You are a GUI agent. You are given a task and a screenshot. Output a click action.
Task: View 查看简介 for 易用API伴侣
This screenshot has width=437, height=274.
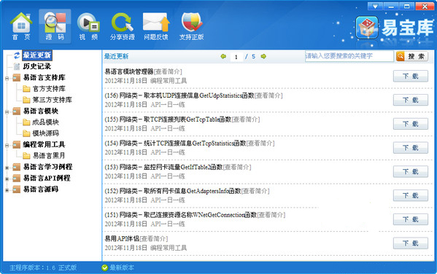pyautogui.click(x=154, y=238)
